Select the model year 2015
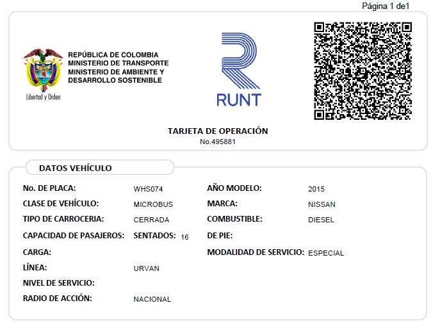This screenshot has width=440, height=328. pyautogui.click(x=316, y=189)
